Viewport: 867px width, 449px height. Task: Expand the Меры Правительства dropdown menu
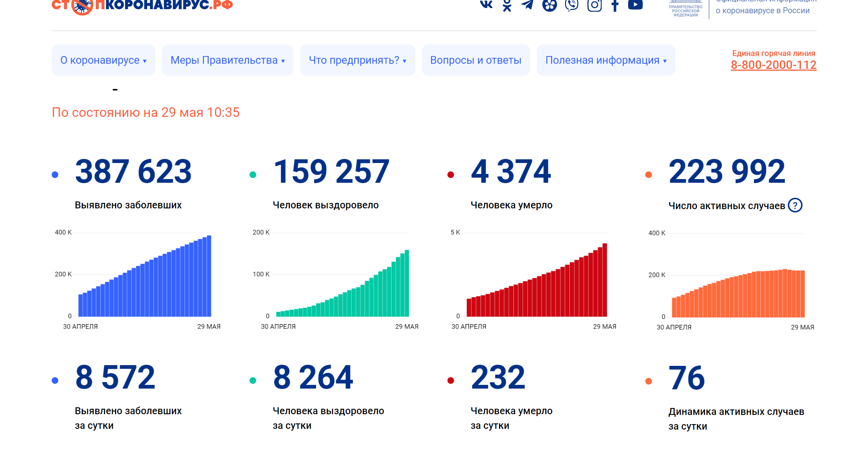228,60
